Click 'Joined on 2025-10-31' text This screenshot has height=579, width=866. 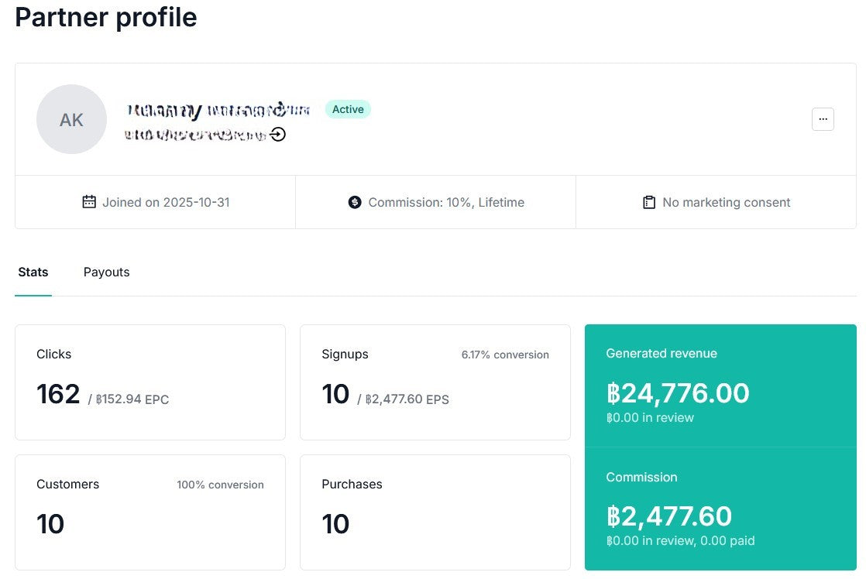tap(166, 202)
